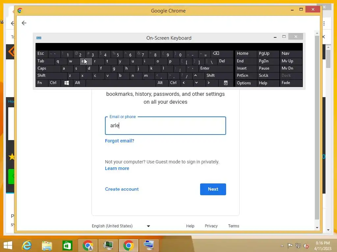Click the Windows logo key on keyboard
Image resolution: width=337 pixels, height=252 pixels.
tap(66, 83)
